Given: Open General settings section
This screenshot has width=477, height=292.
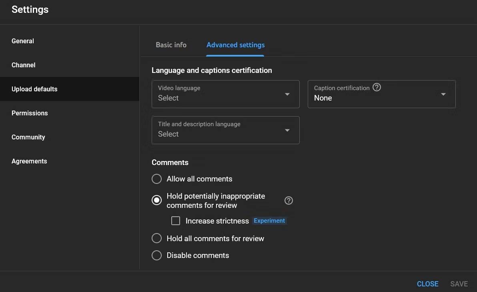Looking at the screenshot, I should [23, 41].
